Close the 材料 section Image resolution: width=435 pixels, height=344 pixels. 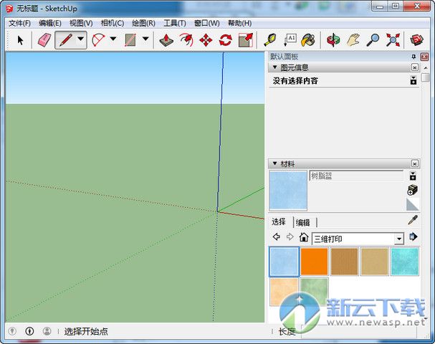[414, 163]
